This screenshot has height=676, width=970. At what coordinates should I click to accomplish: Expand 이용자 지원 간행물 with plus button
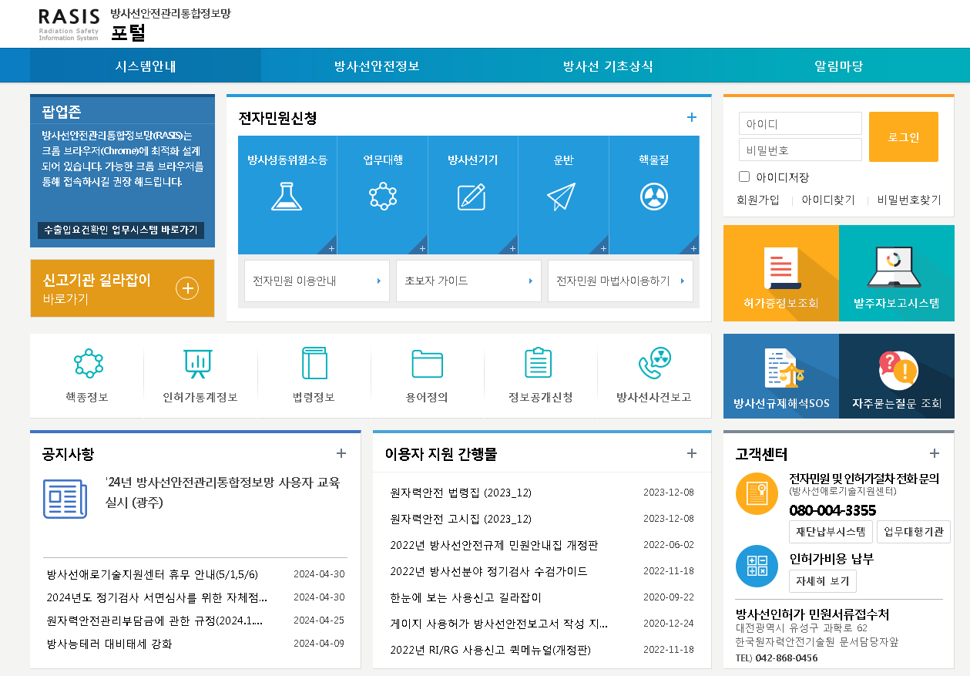coord(692,454)
